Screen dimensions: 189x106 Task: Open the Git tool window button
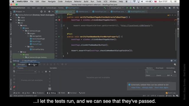point(17,93)
